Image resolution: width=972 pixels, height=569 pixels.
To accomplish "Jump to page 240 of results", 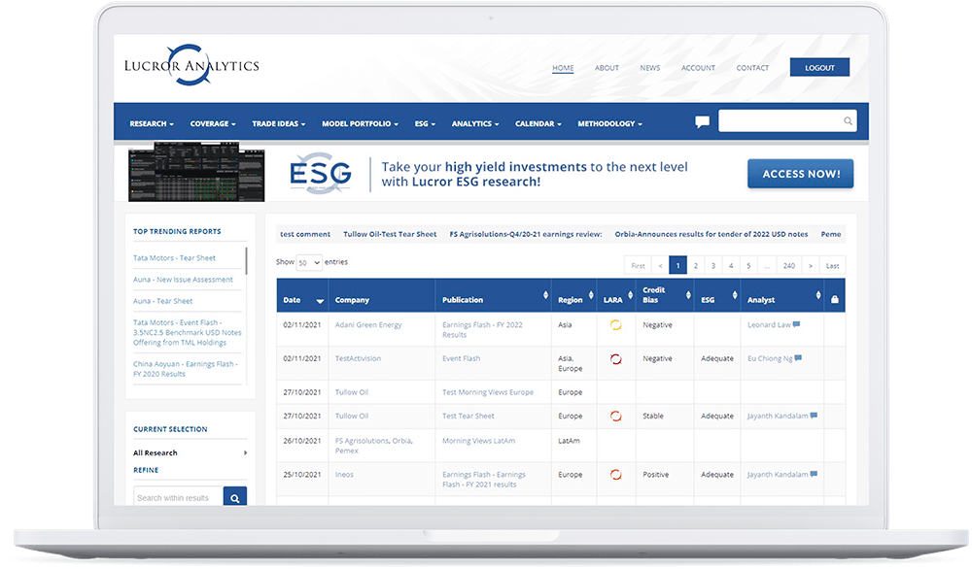I will tap(788, 266).
